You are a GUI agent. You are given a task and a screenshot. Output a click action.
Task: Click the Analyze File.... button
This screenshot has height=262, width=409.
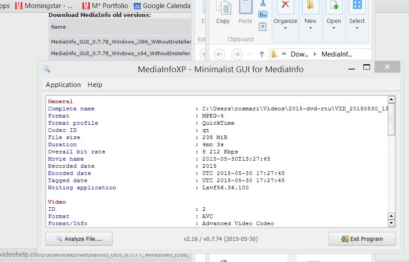point(79,239)
